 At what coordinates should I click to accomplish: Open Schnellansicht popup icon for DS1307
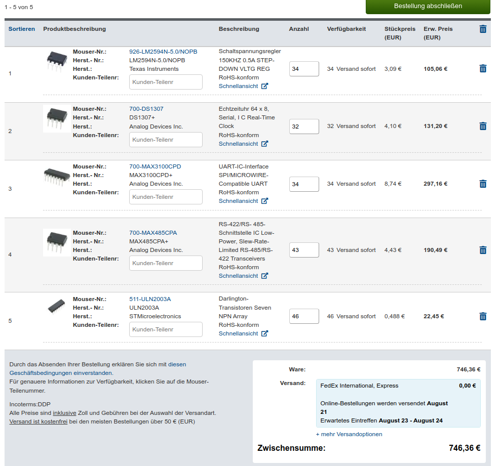[264, 144]
